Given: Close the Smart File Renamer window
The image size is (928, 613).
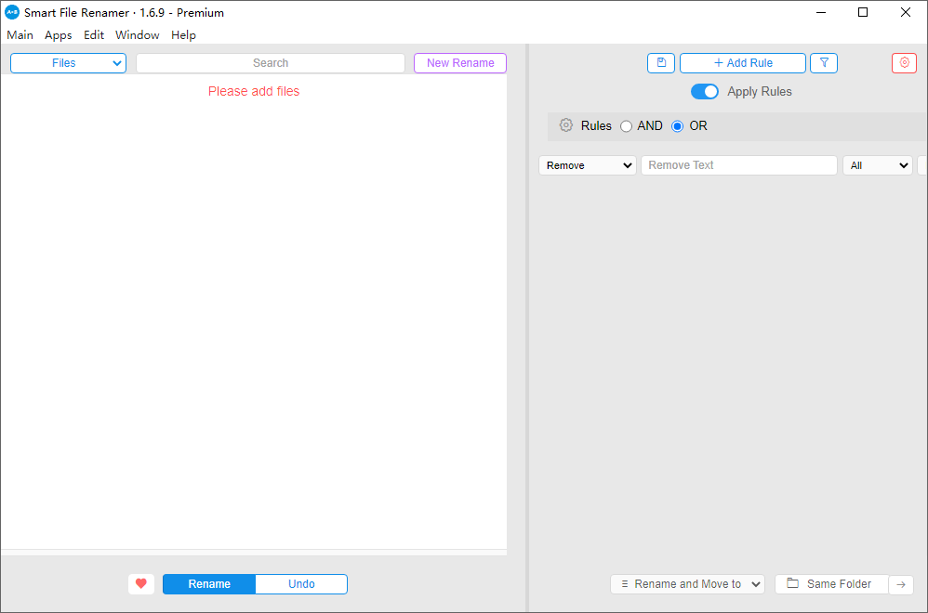Looking at the screenshot, I should point(906,12).
